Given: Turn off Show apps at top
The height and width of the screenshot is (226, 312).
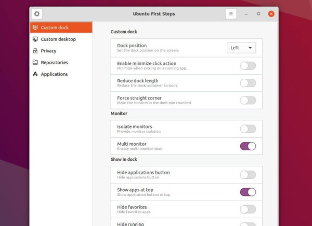Looking at the screenshot, I should click(248, 192).
